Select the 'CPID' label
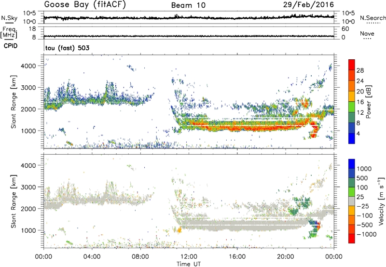Image resolution: width=386 pixels, height=267 pixels. click(11, 46)
